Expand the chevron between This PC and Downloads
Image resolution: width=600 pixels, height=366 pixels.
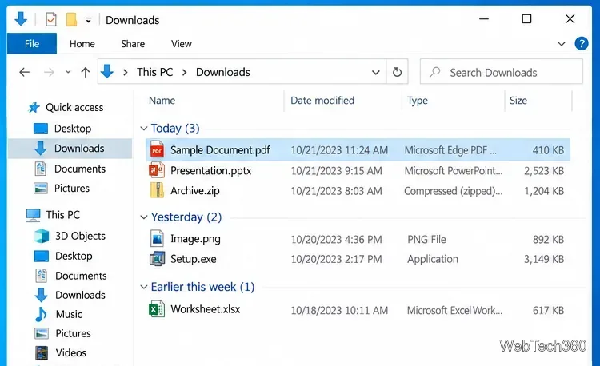pos(185,72)
